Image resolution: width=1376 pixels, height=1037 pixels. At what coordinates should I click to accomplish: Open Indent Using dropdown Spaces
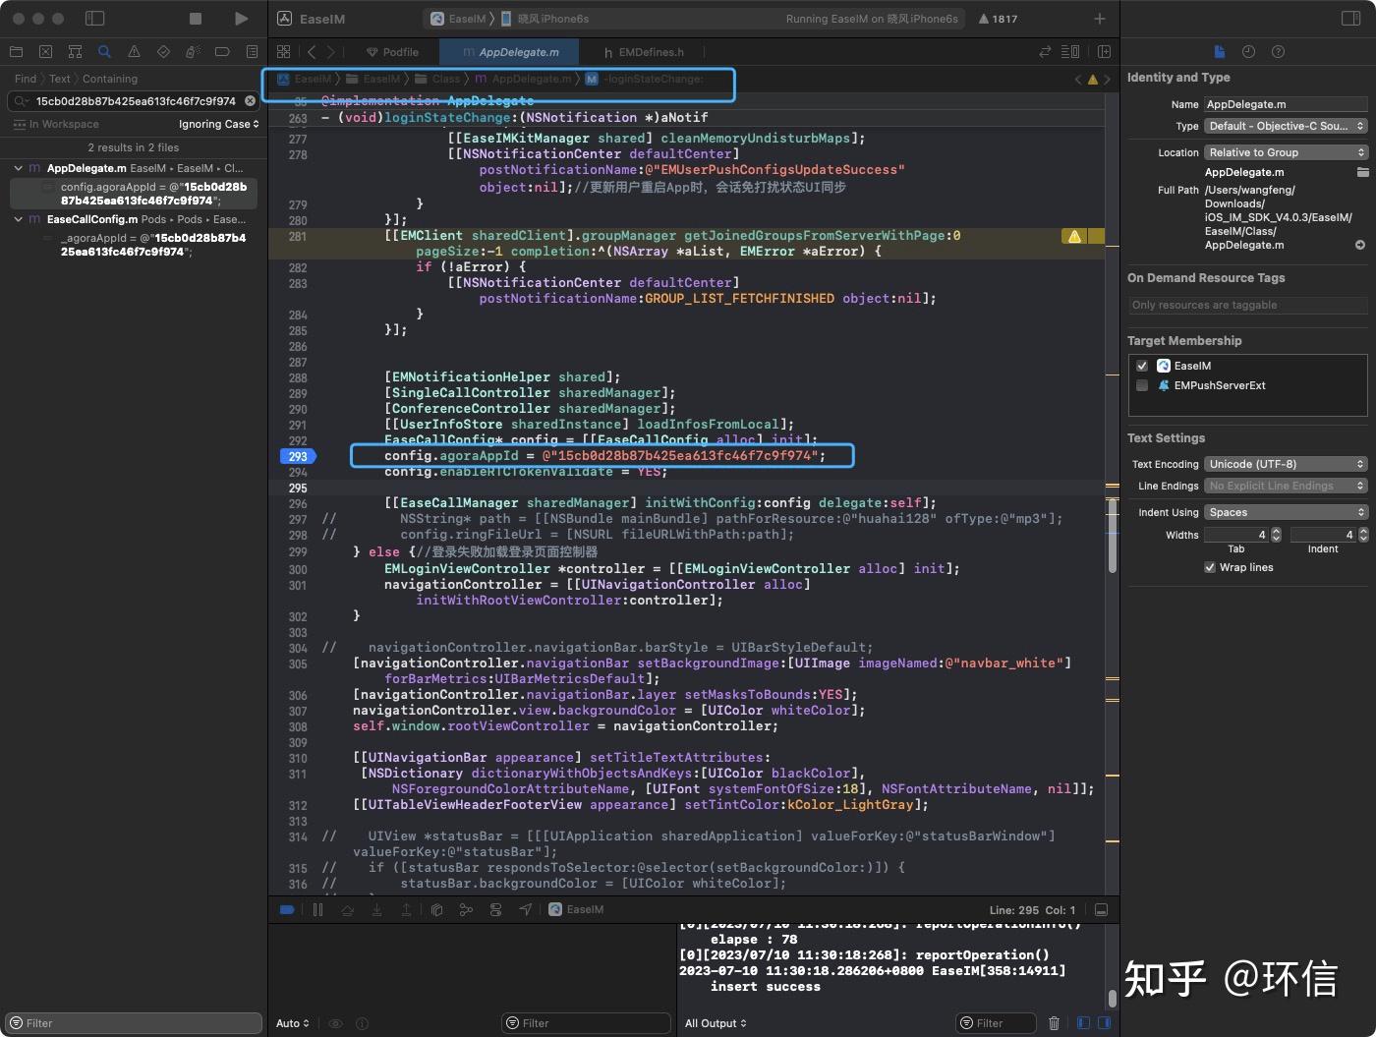(x=1286, y=512)
